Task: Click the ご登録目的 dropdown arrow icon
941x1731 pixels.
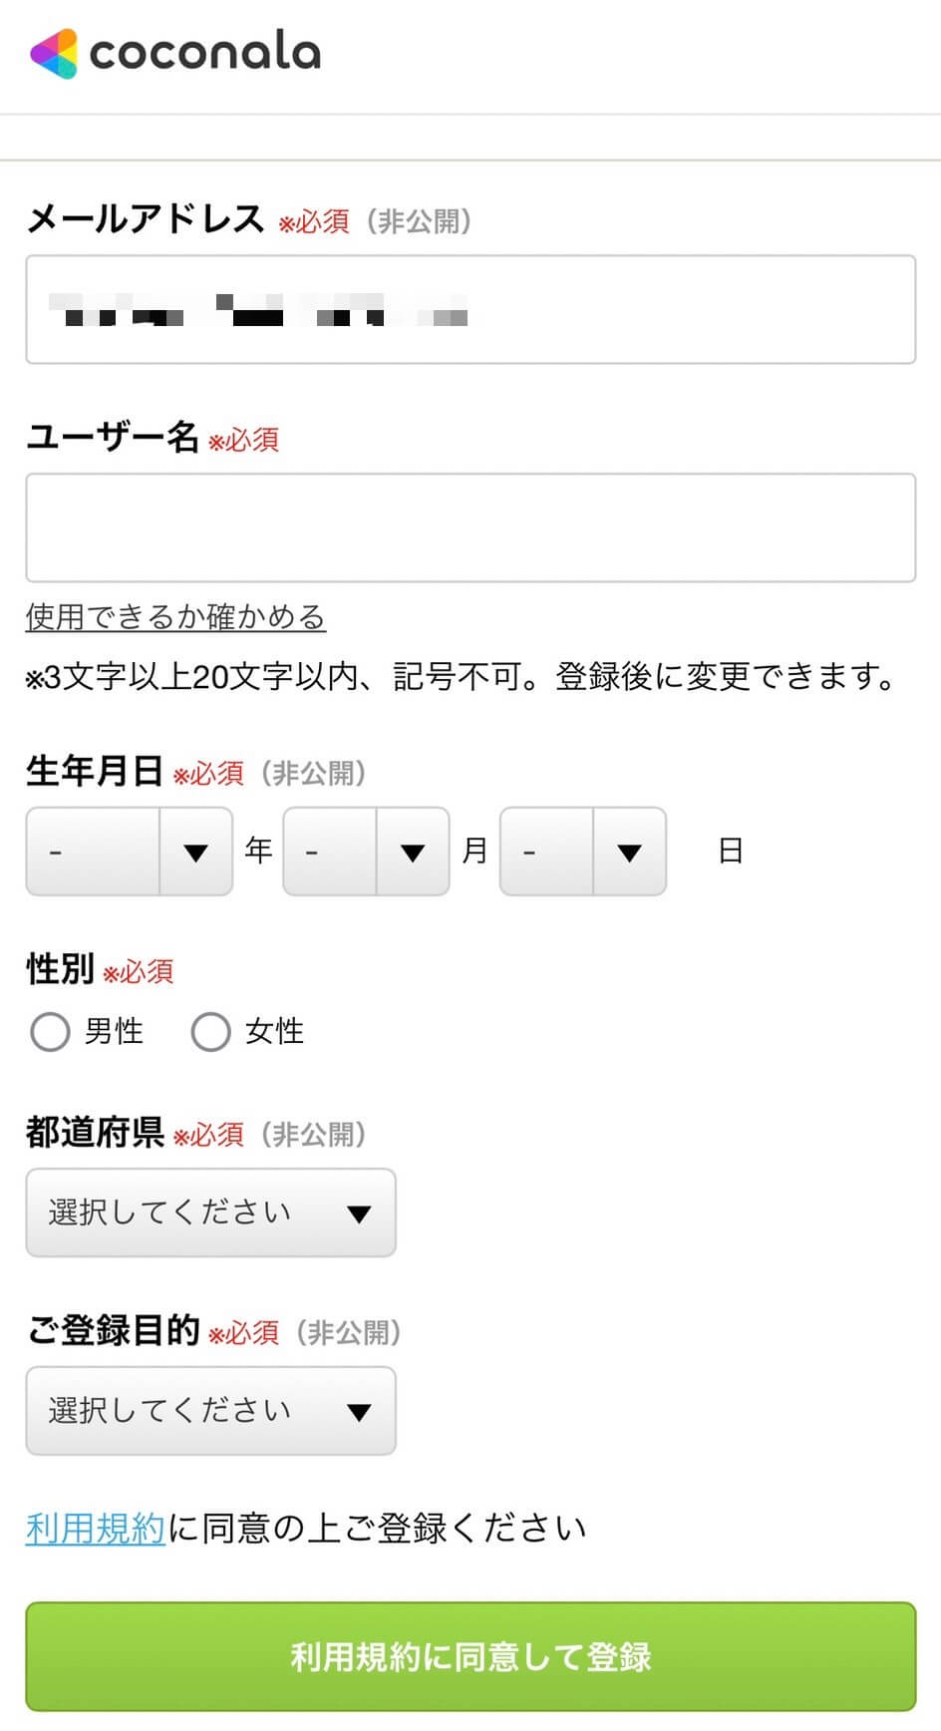Action: (x=359, y=1412)
